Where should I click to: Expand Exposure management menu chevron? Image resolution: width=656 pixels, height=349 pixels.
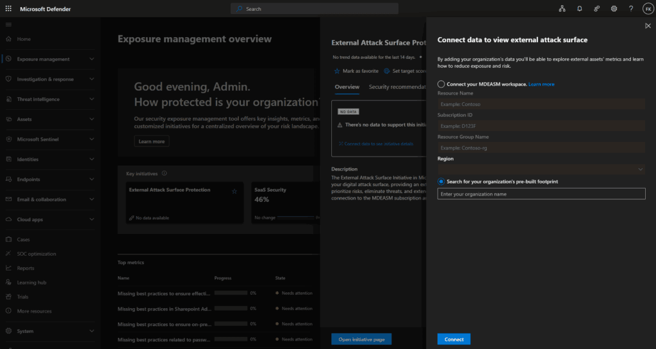[92, 59]
